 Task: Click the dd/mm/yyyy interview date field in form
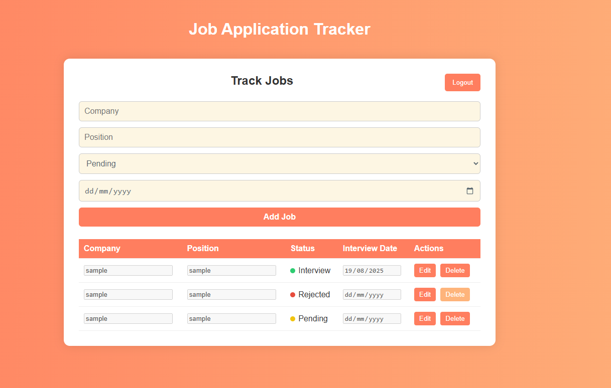pos(271,191)
